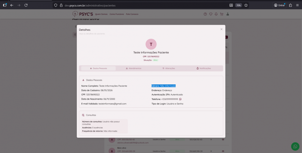Open the shopping cart icon
Viewport: 302px width, 153px height.
222,14
